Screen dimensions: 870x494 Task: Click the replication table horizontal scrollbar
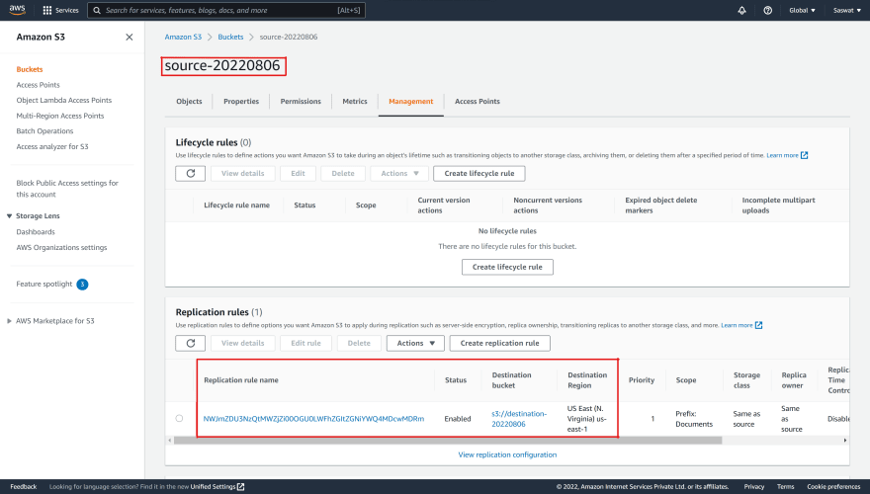pos(448,441)
